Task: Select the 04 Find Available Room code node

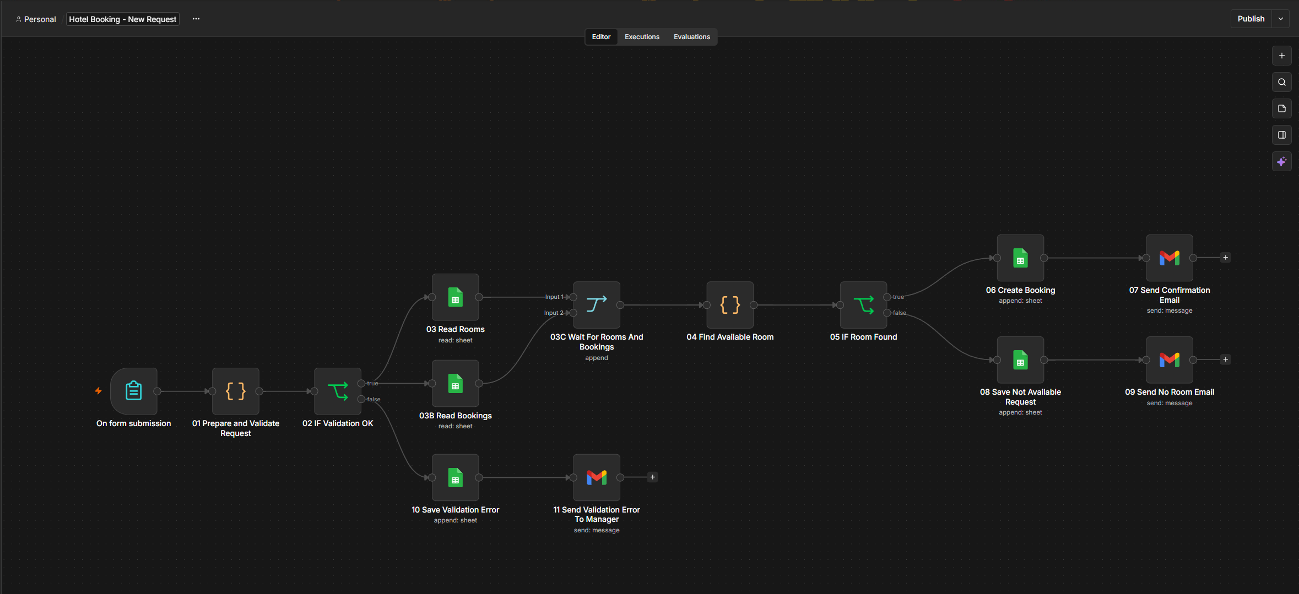Action: point(730,305)
